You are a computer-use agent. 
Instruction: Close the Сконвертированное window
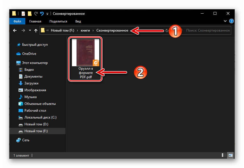pos(228,14)
